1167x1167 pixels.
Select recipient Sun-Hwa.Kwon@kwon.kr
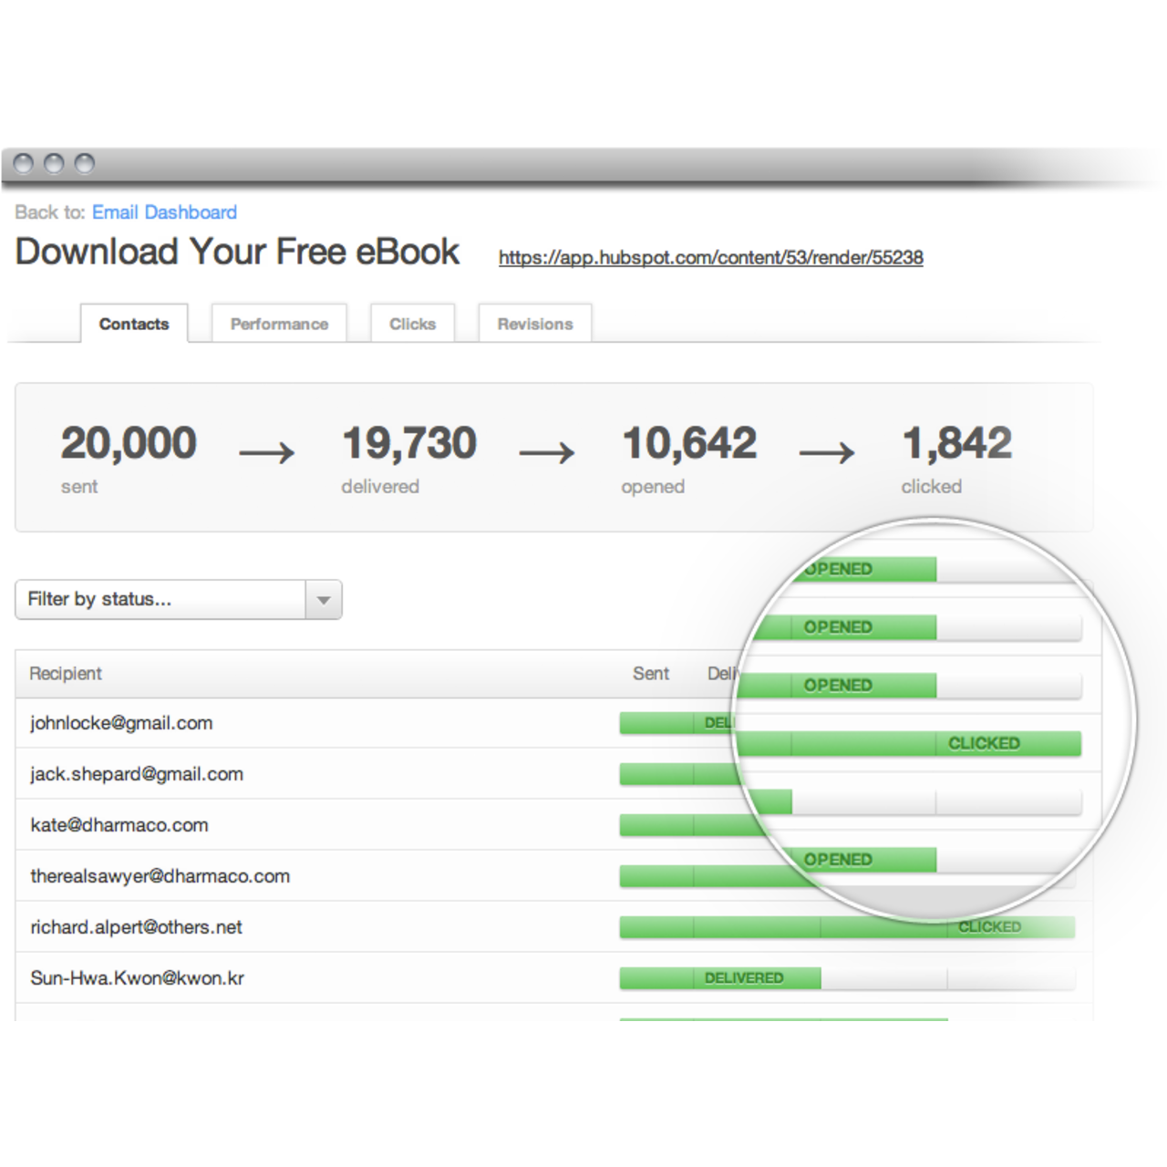click(x=138, y=978)
